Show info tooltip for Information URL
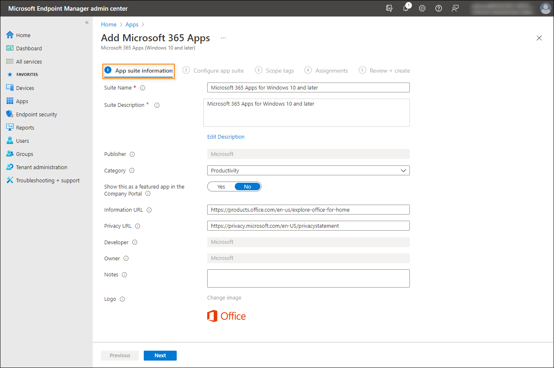554x368 pixels. [149, 210]
